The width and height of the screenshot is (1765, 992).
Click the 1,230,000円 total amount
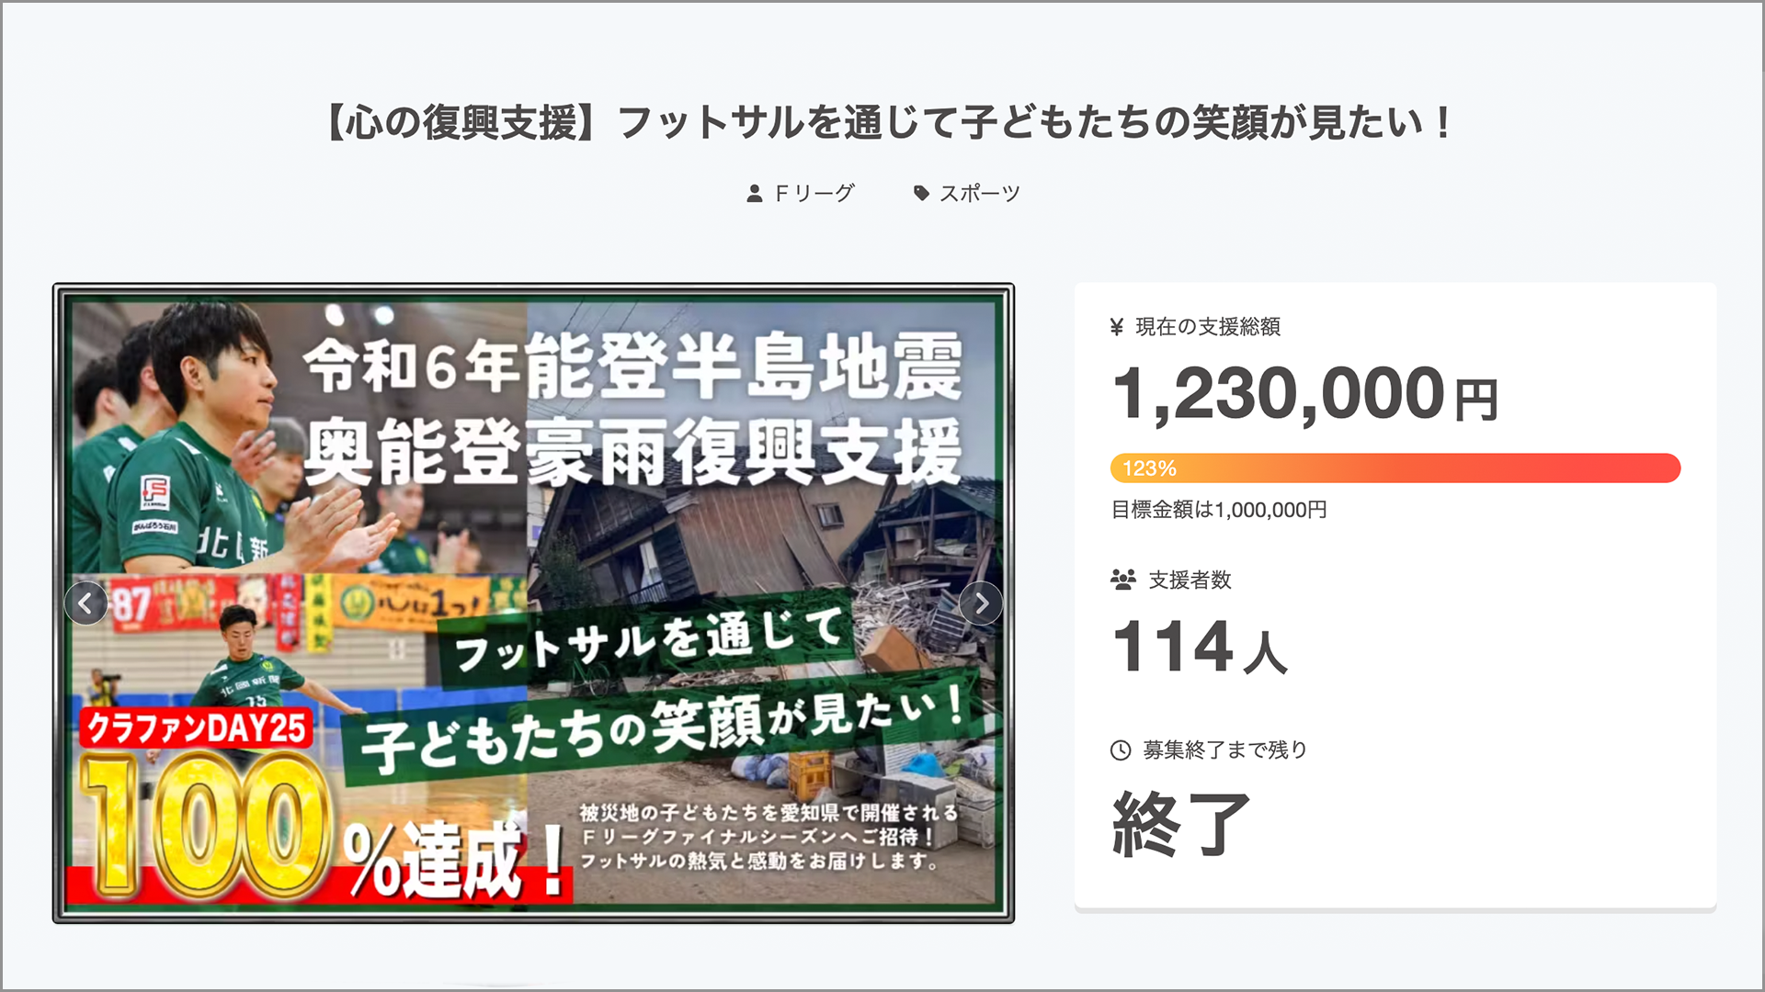[x=1305, y=394]
